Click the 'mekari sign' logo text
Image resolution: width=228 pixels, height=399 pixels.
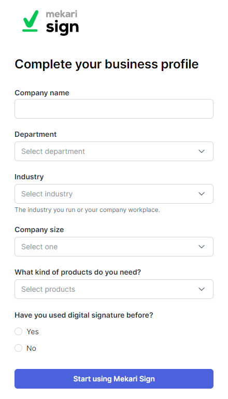(62, 22)
